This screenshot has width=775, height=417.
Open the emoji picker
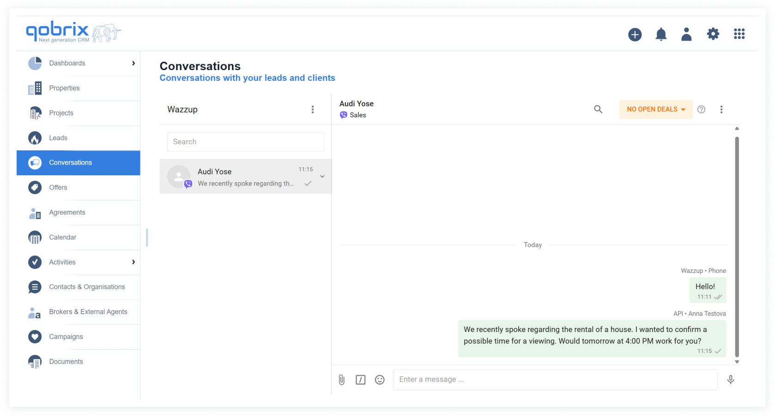[380, 380]
